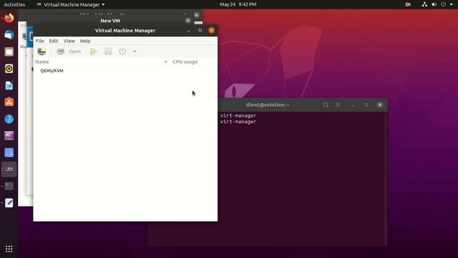Open Text Editor from the dock
Viewport: 458px width, 258px height.
[9, 203]
